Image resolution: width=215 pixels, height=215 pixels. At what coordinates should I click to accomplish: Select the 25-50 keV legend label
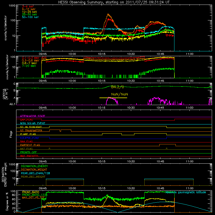(30, 15)
